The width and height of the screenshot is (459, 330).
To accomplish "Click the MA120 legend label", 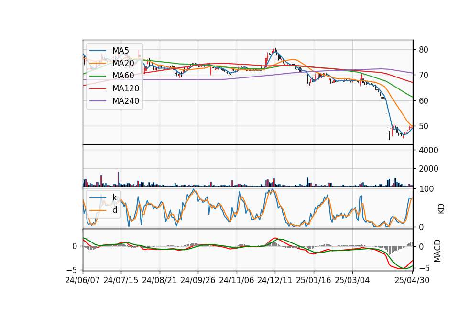I will pos(126,88).
